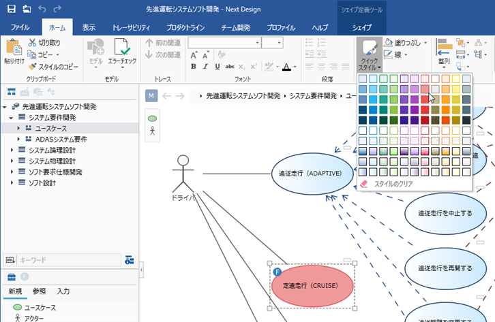
Task: Expand the システム論理設計 tree node
Action: pos(12,150)
